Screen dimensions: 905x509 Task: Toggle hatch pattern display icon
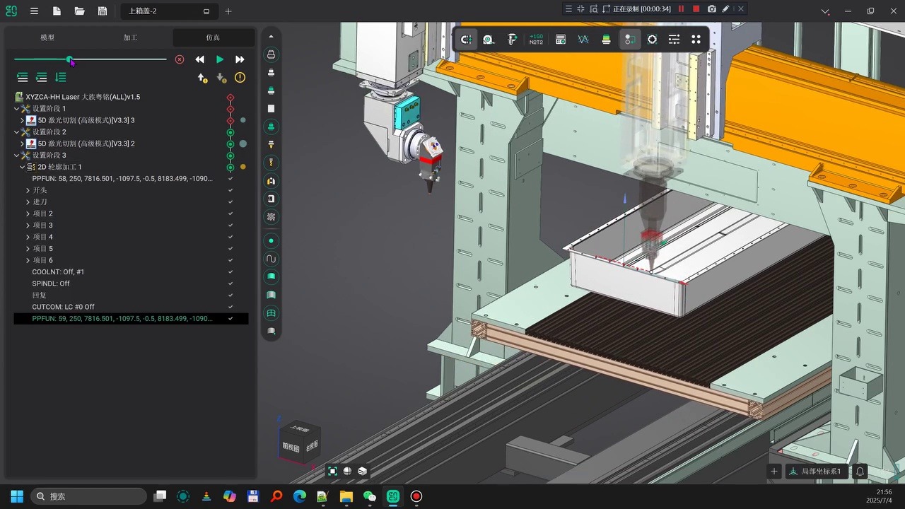271,217
